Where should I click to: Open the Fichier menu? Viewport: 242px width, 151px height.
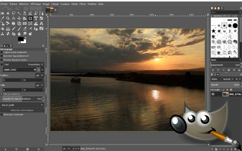(x=4, y=4)
